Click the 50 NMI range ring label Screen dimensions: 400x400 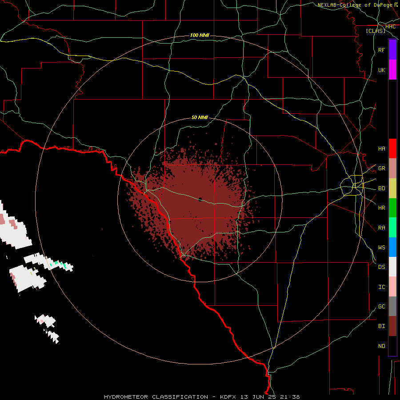coord(200,117)
